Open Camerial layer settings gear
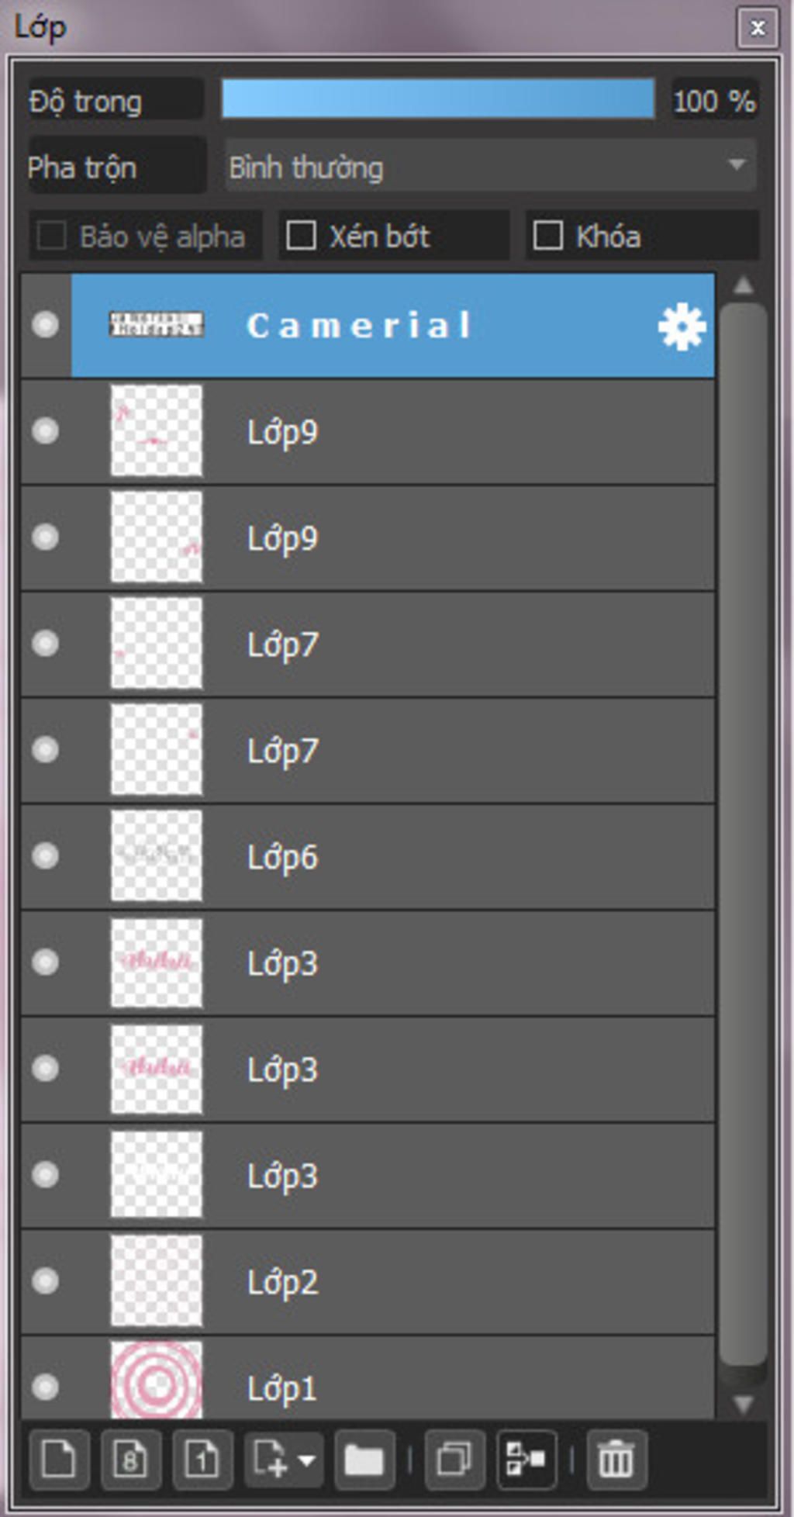 coord(682,327)
